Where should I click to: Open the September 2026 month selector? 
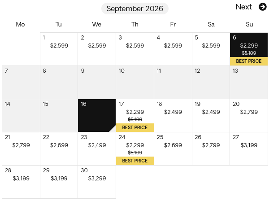coord(134,9)
